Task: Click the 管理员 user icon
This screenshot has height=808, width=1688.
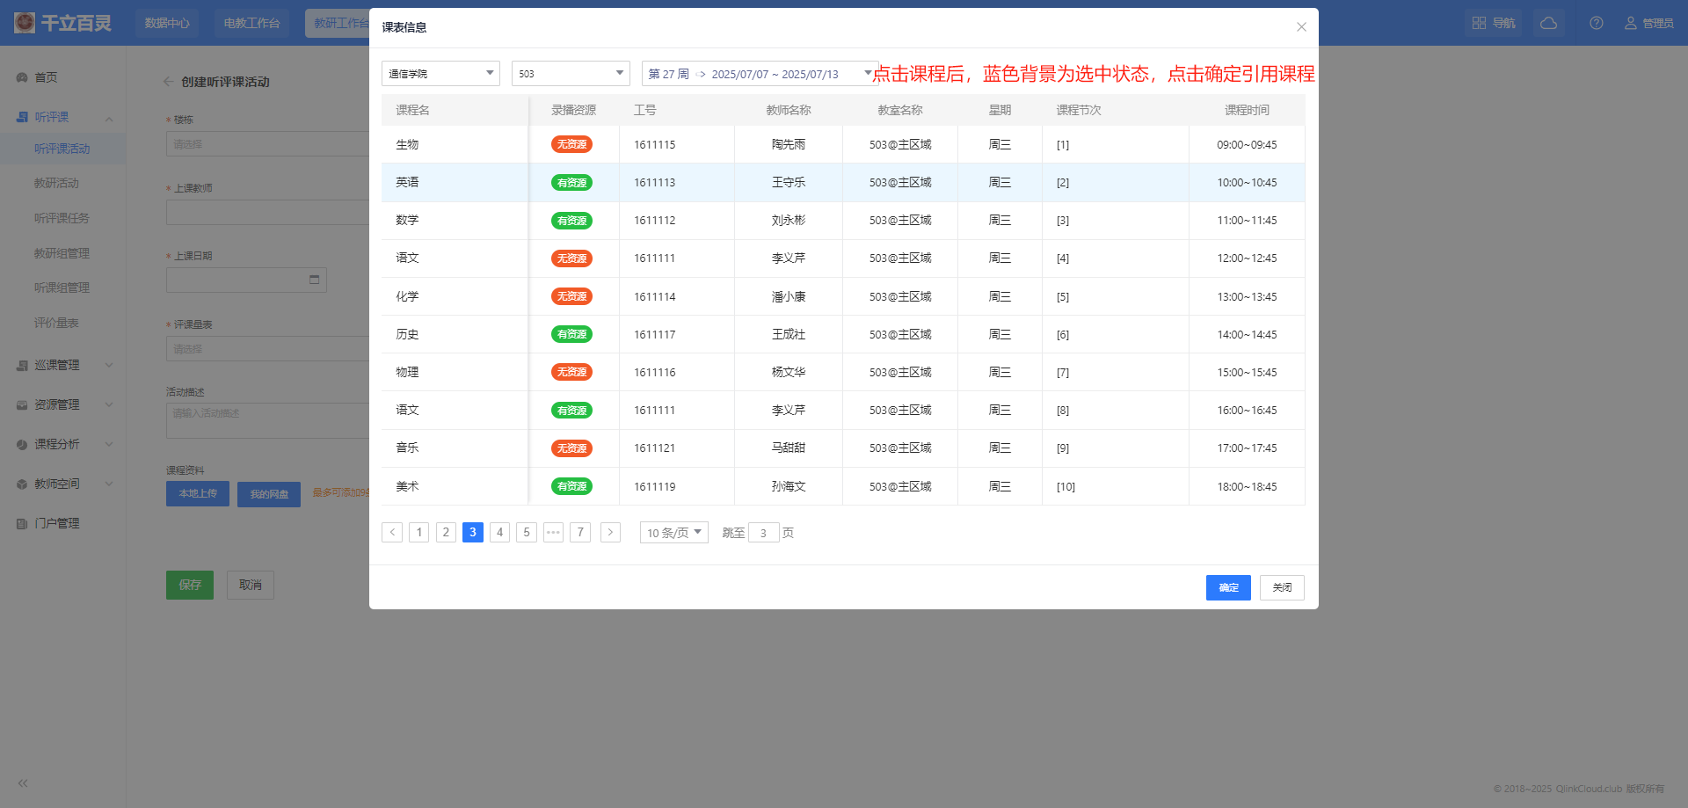Action: pyautogui.click(x=1631, y=23)
